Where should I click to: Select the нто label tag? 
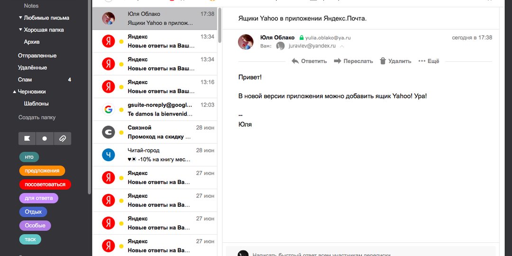[29, 157]
